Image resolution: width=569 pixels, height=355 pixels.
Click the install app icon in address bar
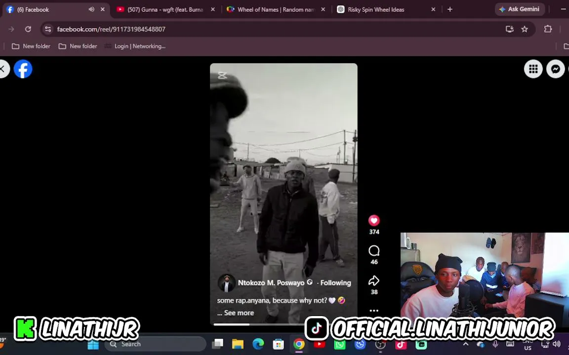(x=510, y=29)
